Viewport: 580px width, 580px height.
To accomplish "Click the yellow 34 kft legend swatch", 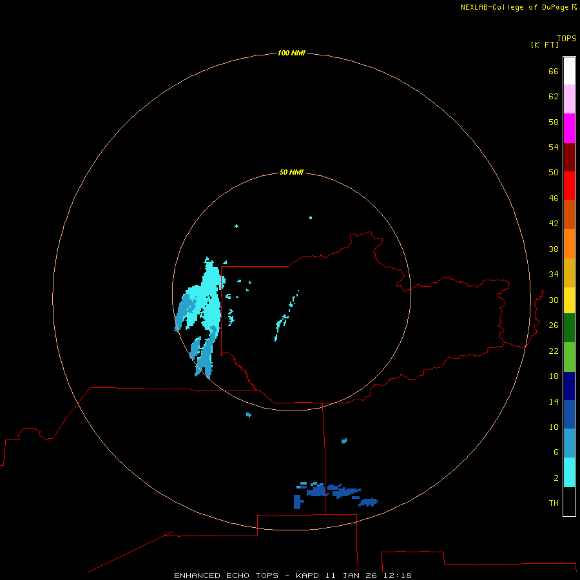I will click(569, 300).
